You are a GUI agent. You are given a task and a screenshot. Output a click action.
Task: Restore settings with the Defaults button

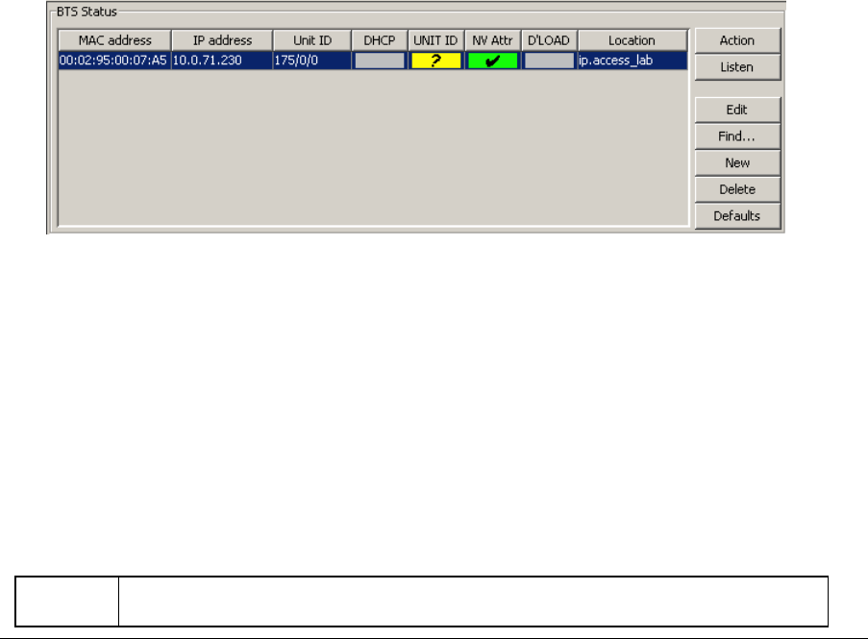[737, 216]
